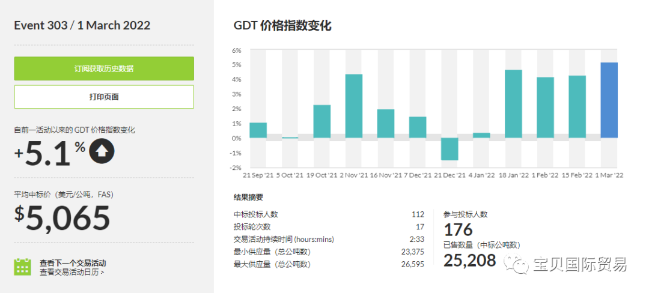Select the 16 Nov '21 bar

pos(386,124)
